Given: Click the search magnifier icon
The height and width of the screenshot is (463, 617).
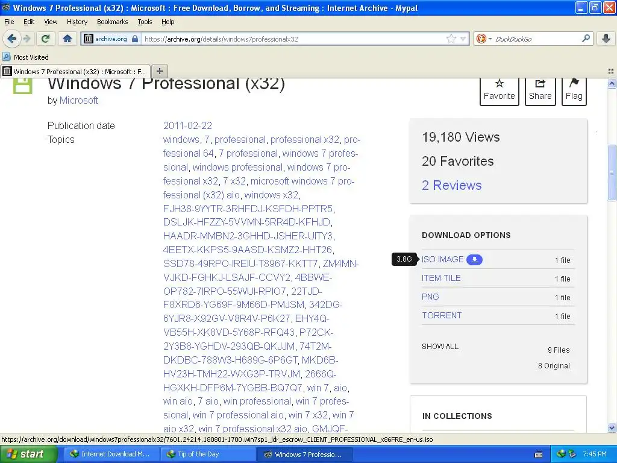Looking at the screenshot, I should [x=586, y=38].
